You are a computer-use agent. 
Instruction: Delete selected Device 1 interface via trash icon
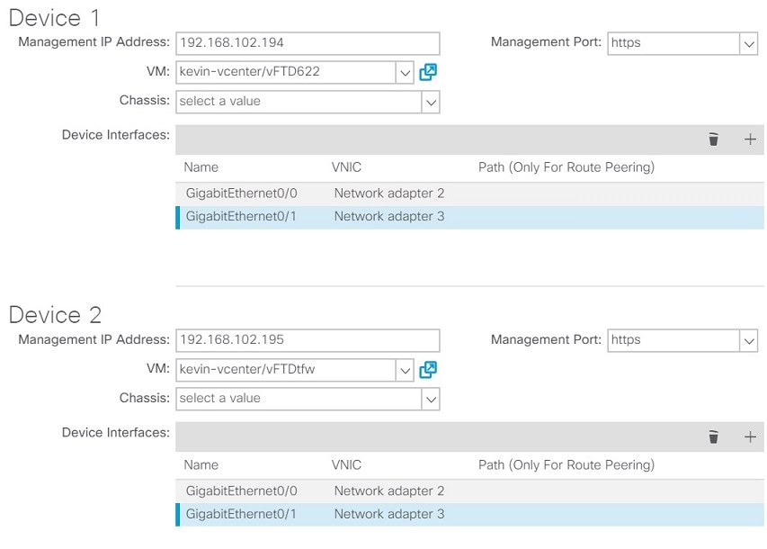[714, 139]
